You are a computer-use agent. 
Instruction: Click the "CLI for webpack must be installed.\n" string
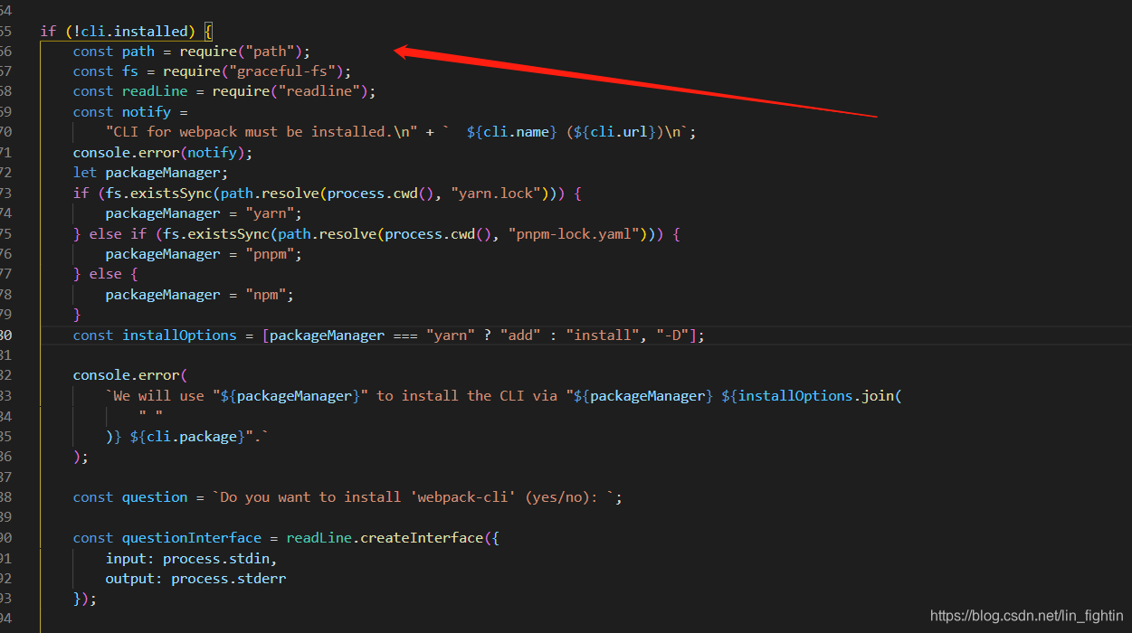coord(262,132)
